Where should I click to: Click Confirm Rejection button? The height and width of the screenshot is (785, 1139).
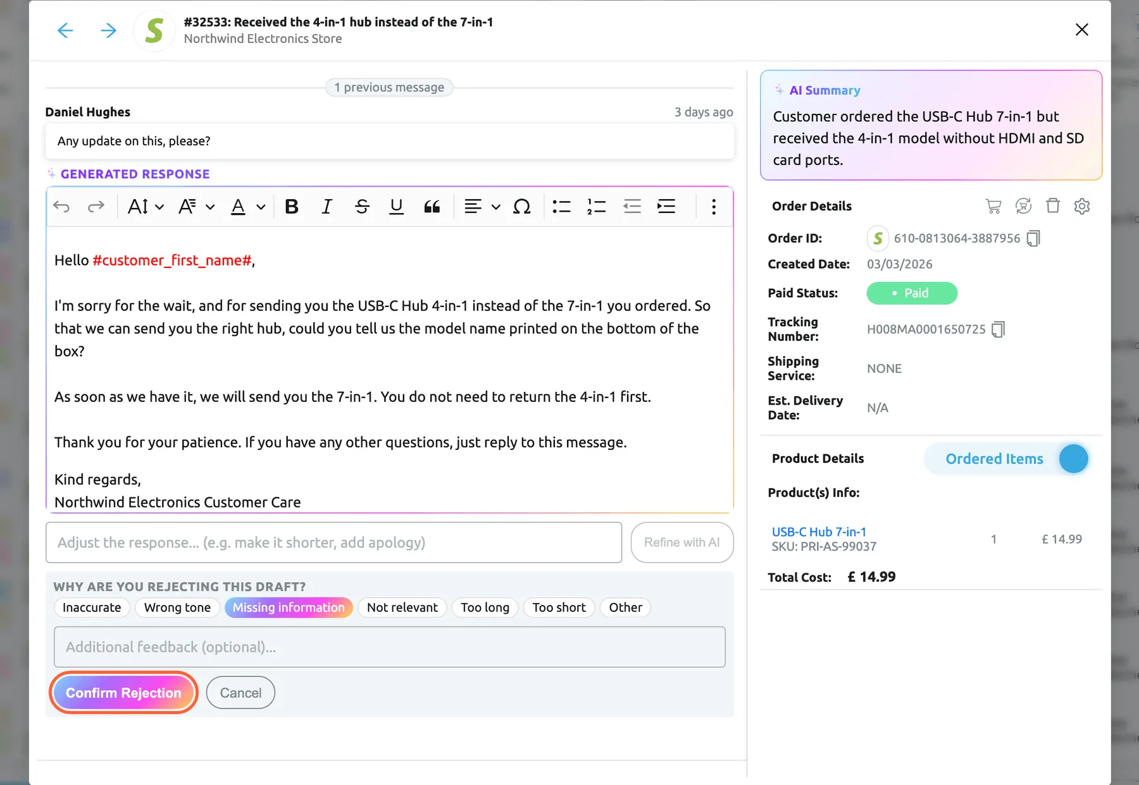123,693
